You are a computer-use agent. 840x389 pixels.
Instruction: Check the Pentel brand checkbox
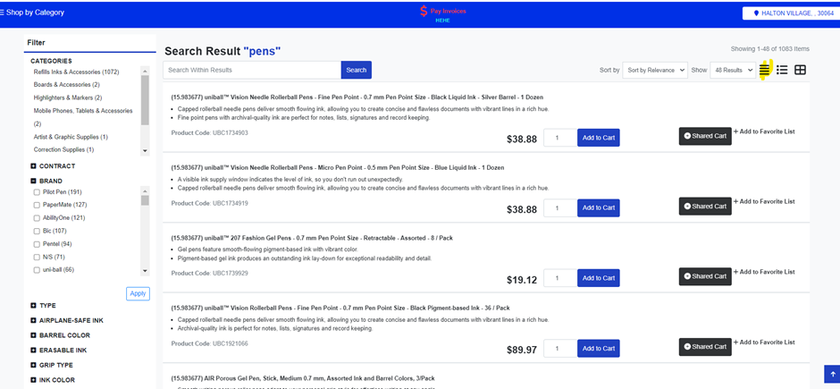[37, 244]
